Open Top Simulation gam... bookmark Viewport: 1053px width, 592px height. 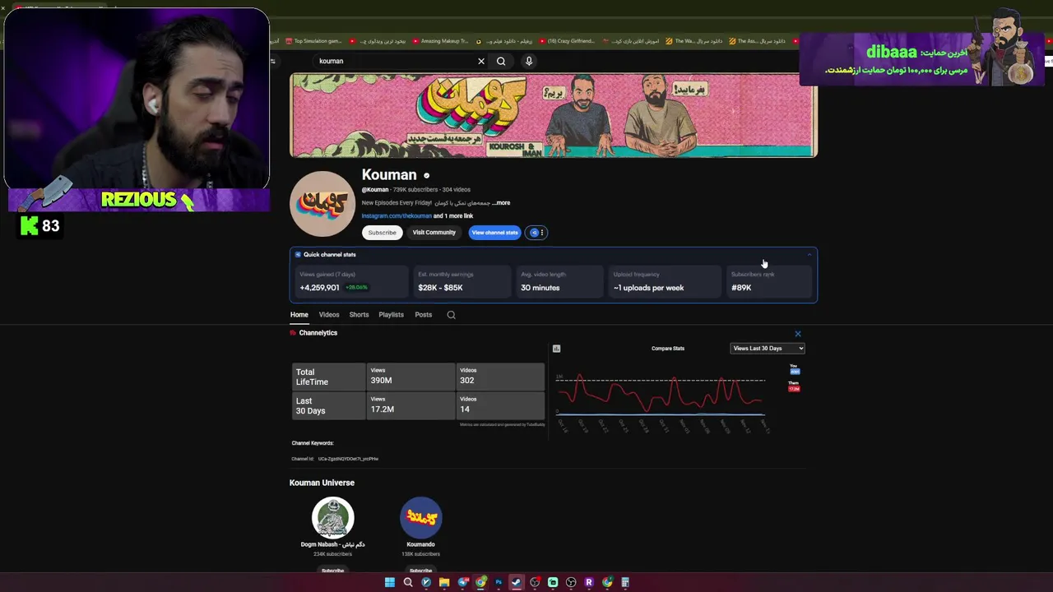(313, 41)
